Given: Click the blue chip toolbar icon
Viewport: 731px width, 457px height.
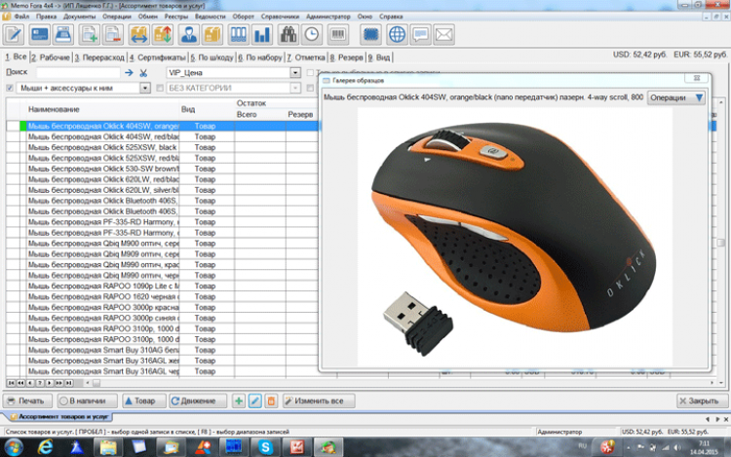Looking at the screenshot, I should (370, 35).
